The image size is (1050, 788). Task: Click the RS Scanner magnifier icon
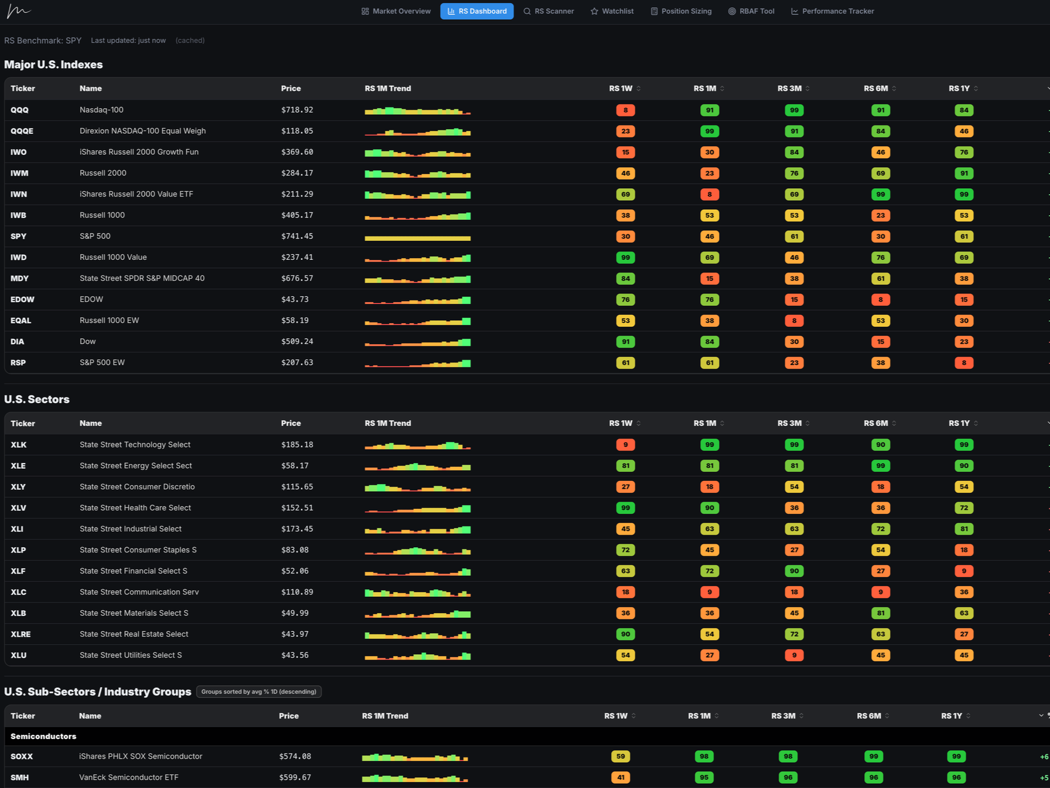[527, 11]
